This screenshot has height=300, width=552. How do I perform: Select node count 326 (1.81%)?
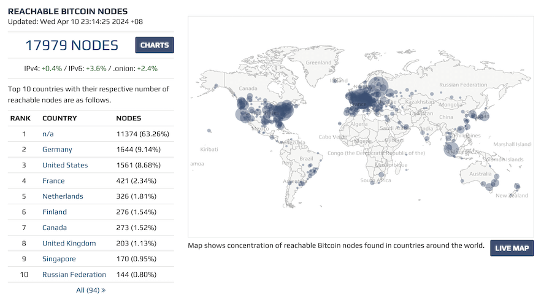(x=136, y=196)
